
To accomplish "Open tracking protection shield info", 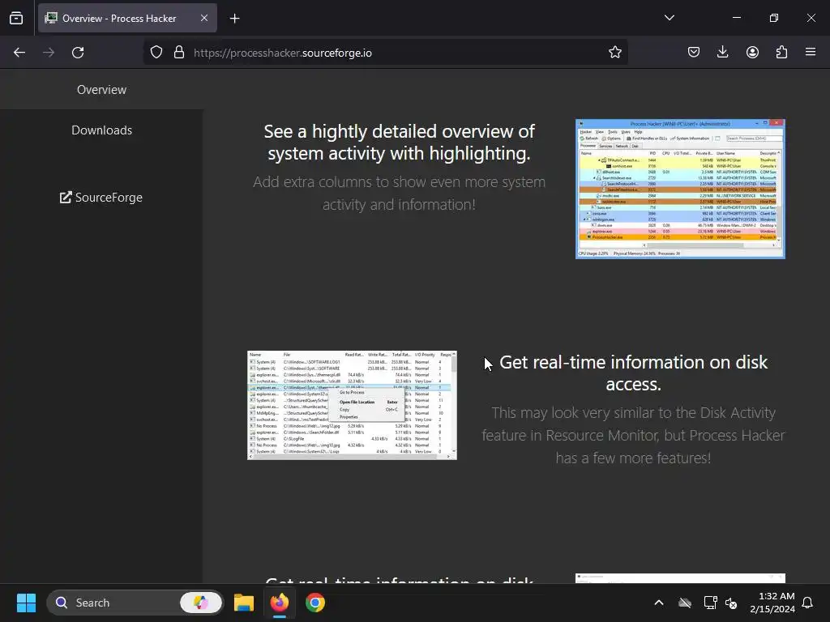I will (156, 53).
